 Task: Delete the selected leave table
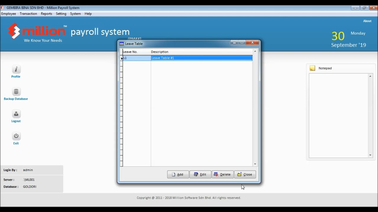coord(223,174)
